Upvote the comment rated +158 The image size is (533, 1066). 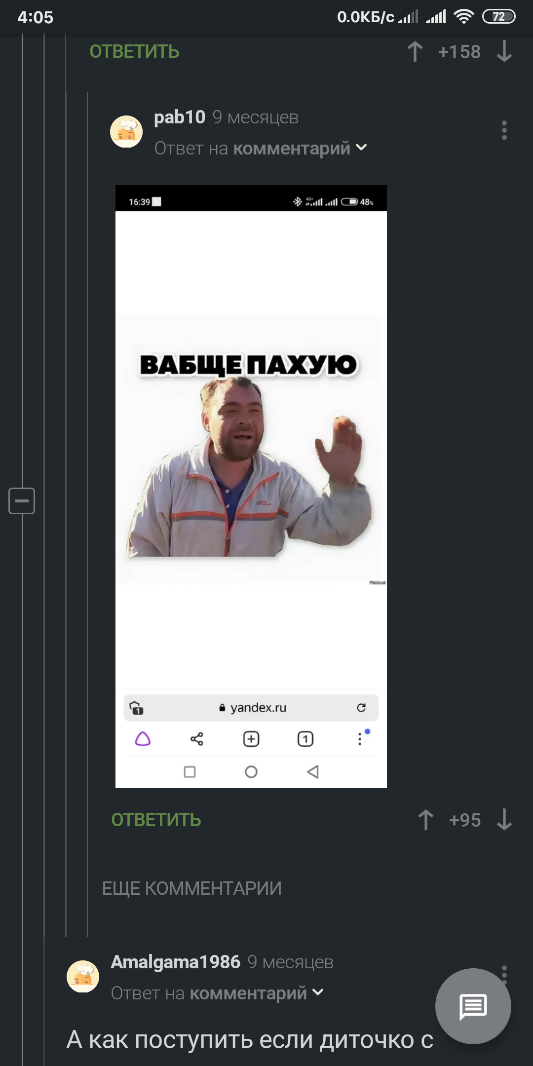point(415,52)
